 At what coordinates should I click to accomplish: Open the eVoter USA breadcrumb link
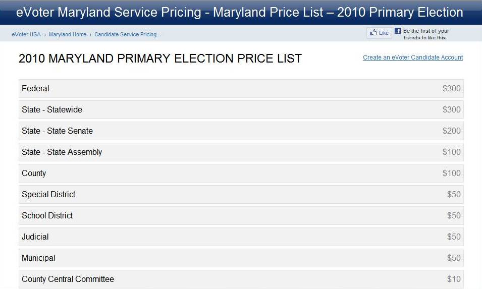click(26, 34)
